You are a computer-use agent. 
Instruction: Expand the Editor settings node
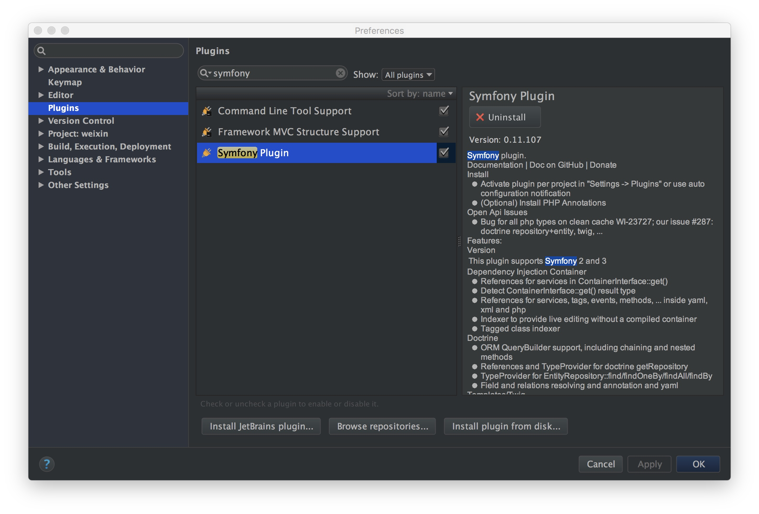[41, 95]
